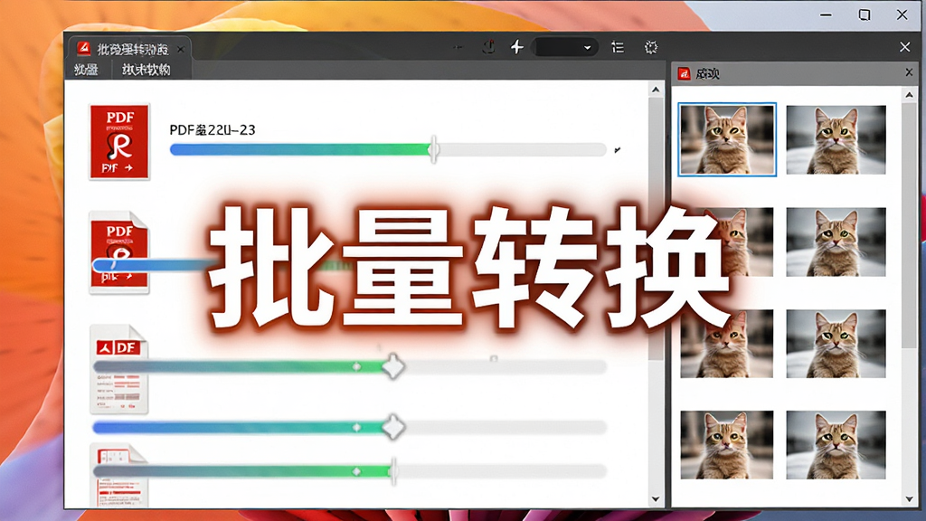
Task: Select the bottom-row cat thumbnail with the dark background
Action: click(x=726, y=444)
